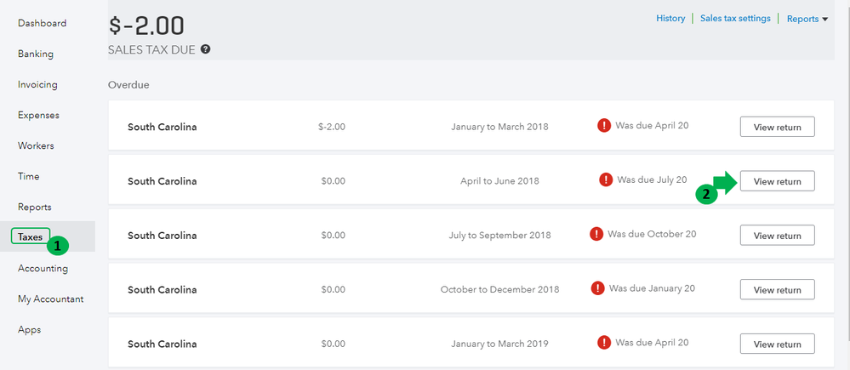Click overdue warning icon for April 20 2018
Screen dimensions: 850x370
[x=604, y=126]
